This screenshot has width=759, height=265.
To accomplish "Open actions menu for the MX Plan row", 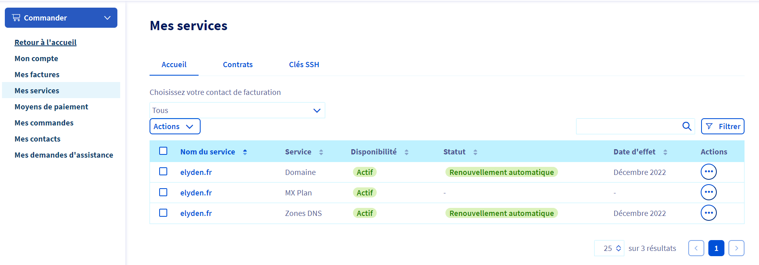I will click(x=708, y=192).
